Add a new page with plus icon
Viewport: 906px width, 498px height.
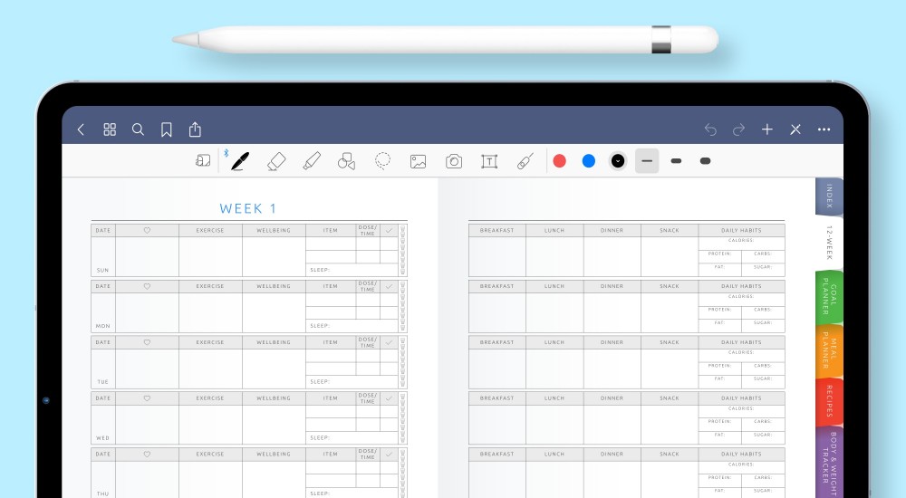click(x=766, y=129)
